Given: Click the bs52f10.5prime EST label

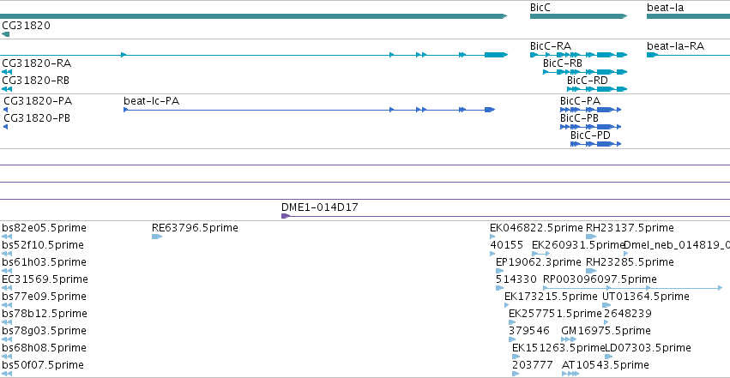Looking at the screenshot, I should click(x=43, y=245).
